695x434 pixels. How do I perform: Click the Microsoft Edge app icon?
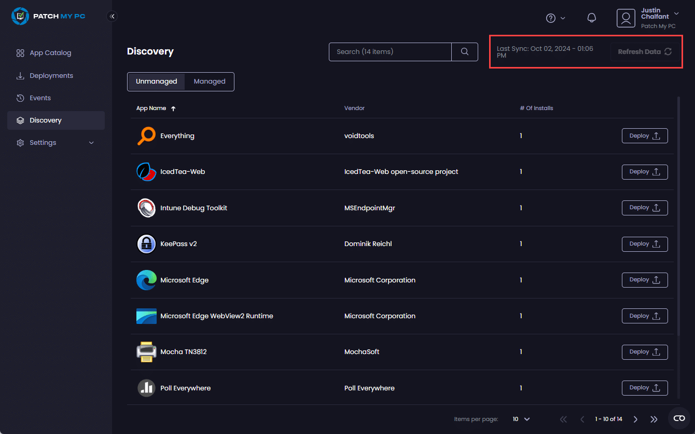click(146, 280)
